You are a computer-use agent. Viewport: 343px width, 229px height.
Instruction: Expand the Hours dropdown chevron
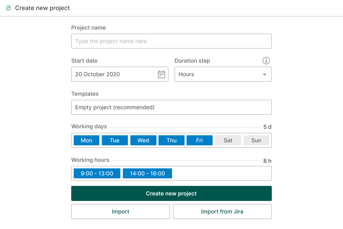click(x=264, y=74)
